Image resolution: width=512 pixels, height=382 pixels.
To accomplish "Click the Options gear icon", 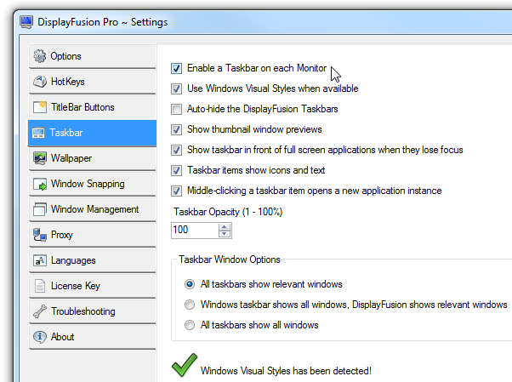I will (x=40, y=56).
